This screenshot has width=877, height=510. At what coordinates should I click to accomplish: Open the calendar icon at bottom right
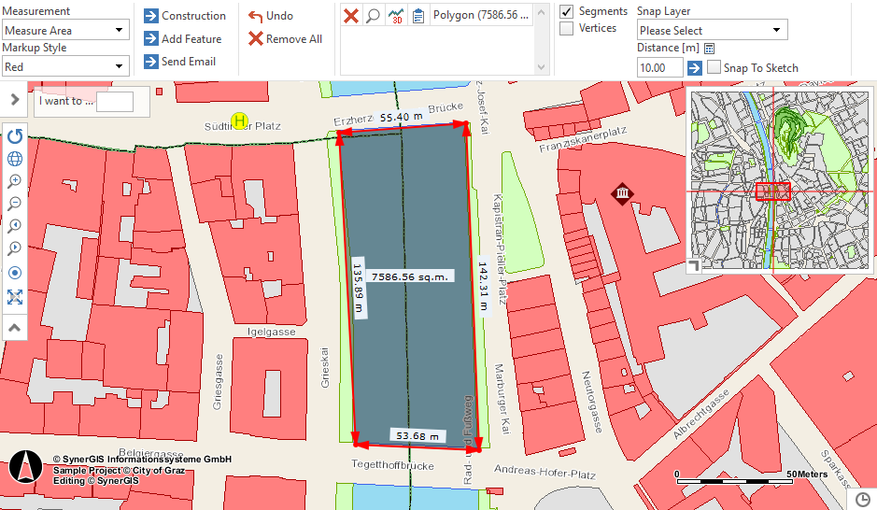(x=862, y=500)
